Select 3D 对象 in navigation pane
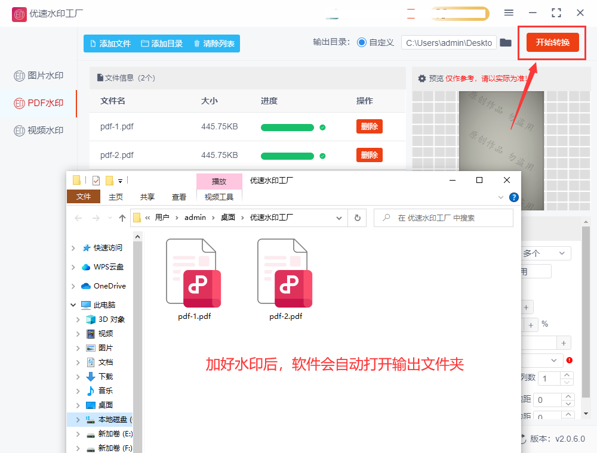Viewport: 597px width, 453px height. (x=106, y=319)
